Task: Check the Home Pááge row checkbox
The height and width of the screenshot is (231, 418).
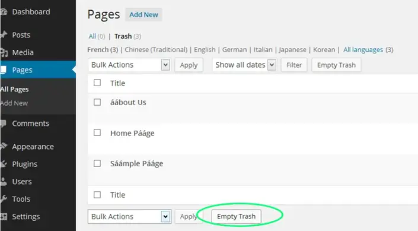Action: (x=97, y=133)
